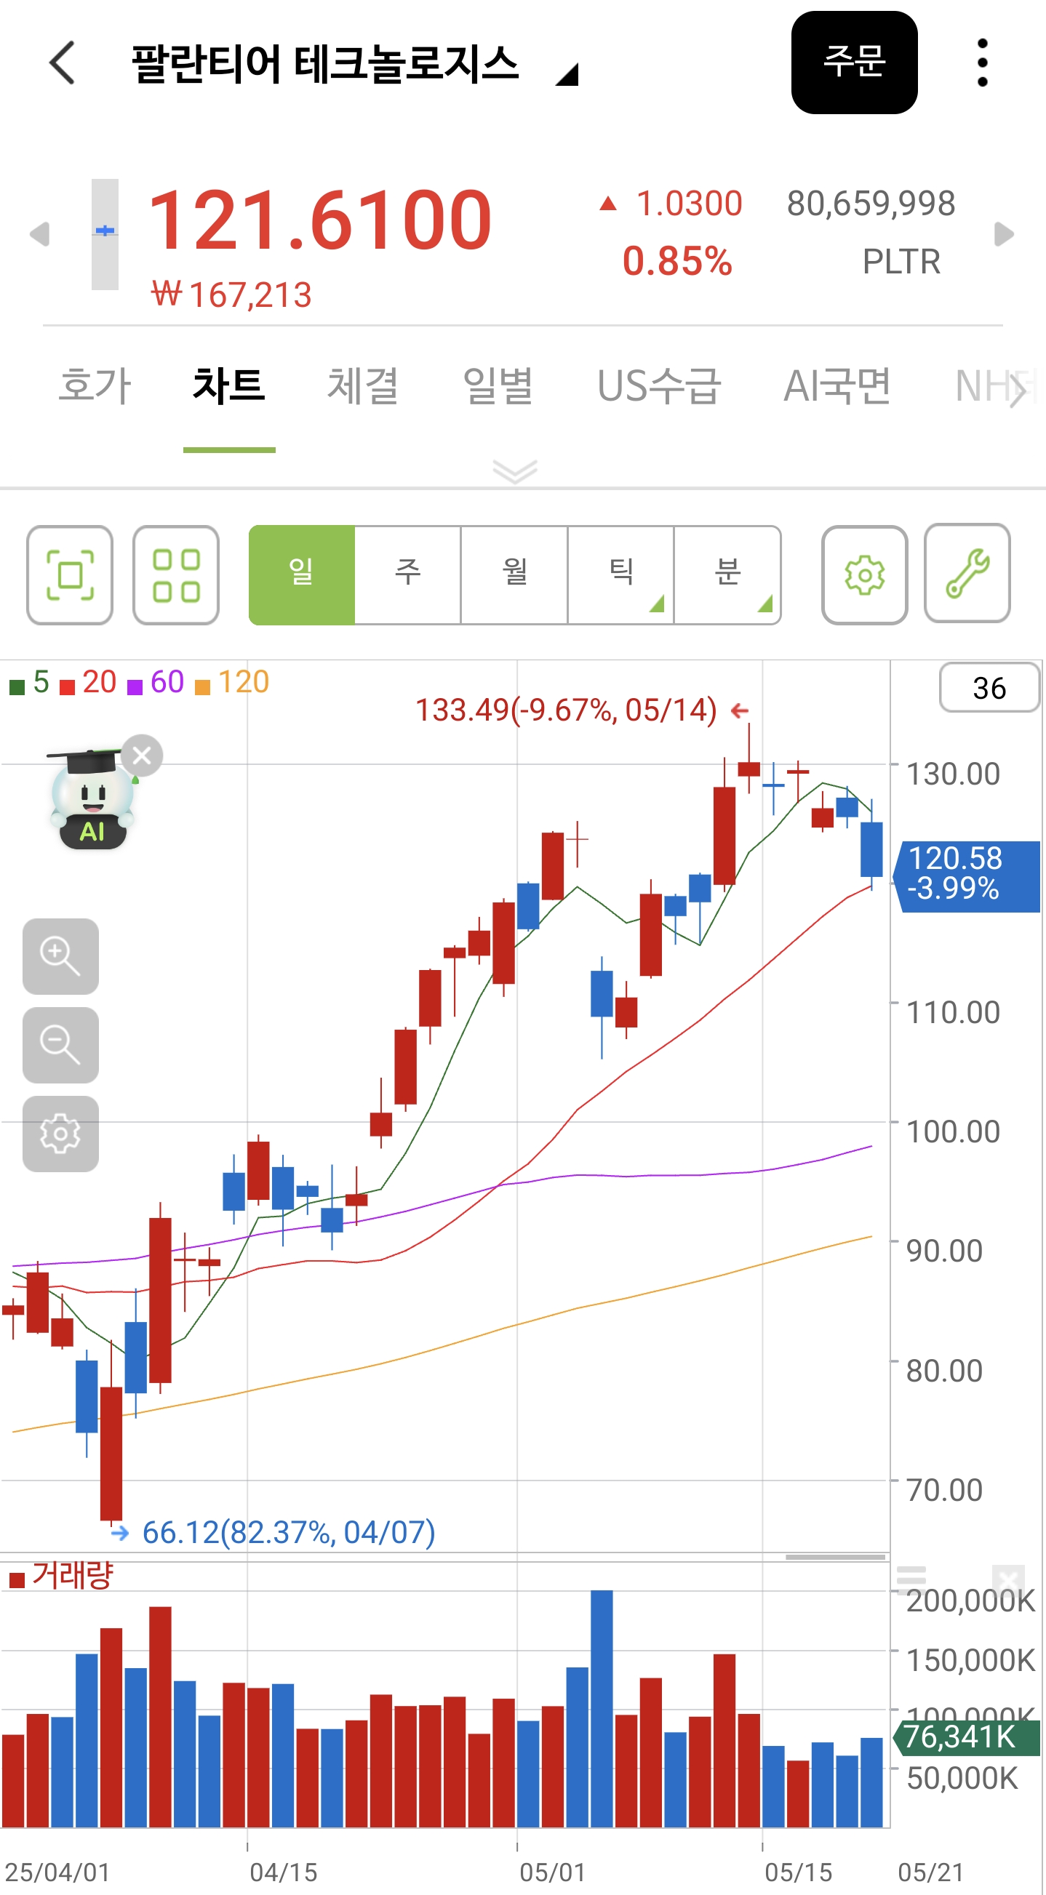Tap the orange 120-day moving average legend
Screen dimensions: 1046x1895
point(233,683)
